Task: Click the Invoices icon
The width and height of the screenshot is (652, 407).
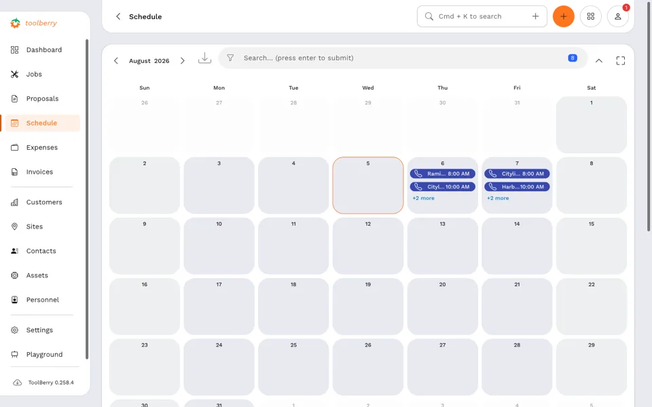Action: (x=14, y=172)
